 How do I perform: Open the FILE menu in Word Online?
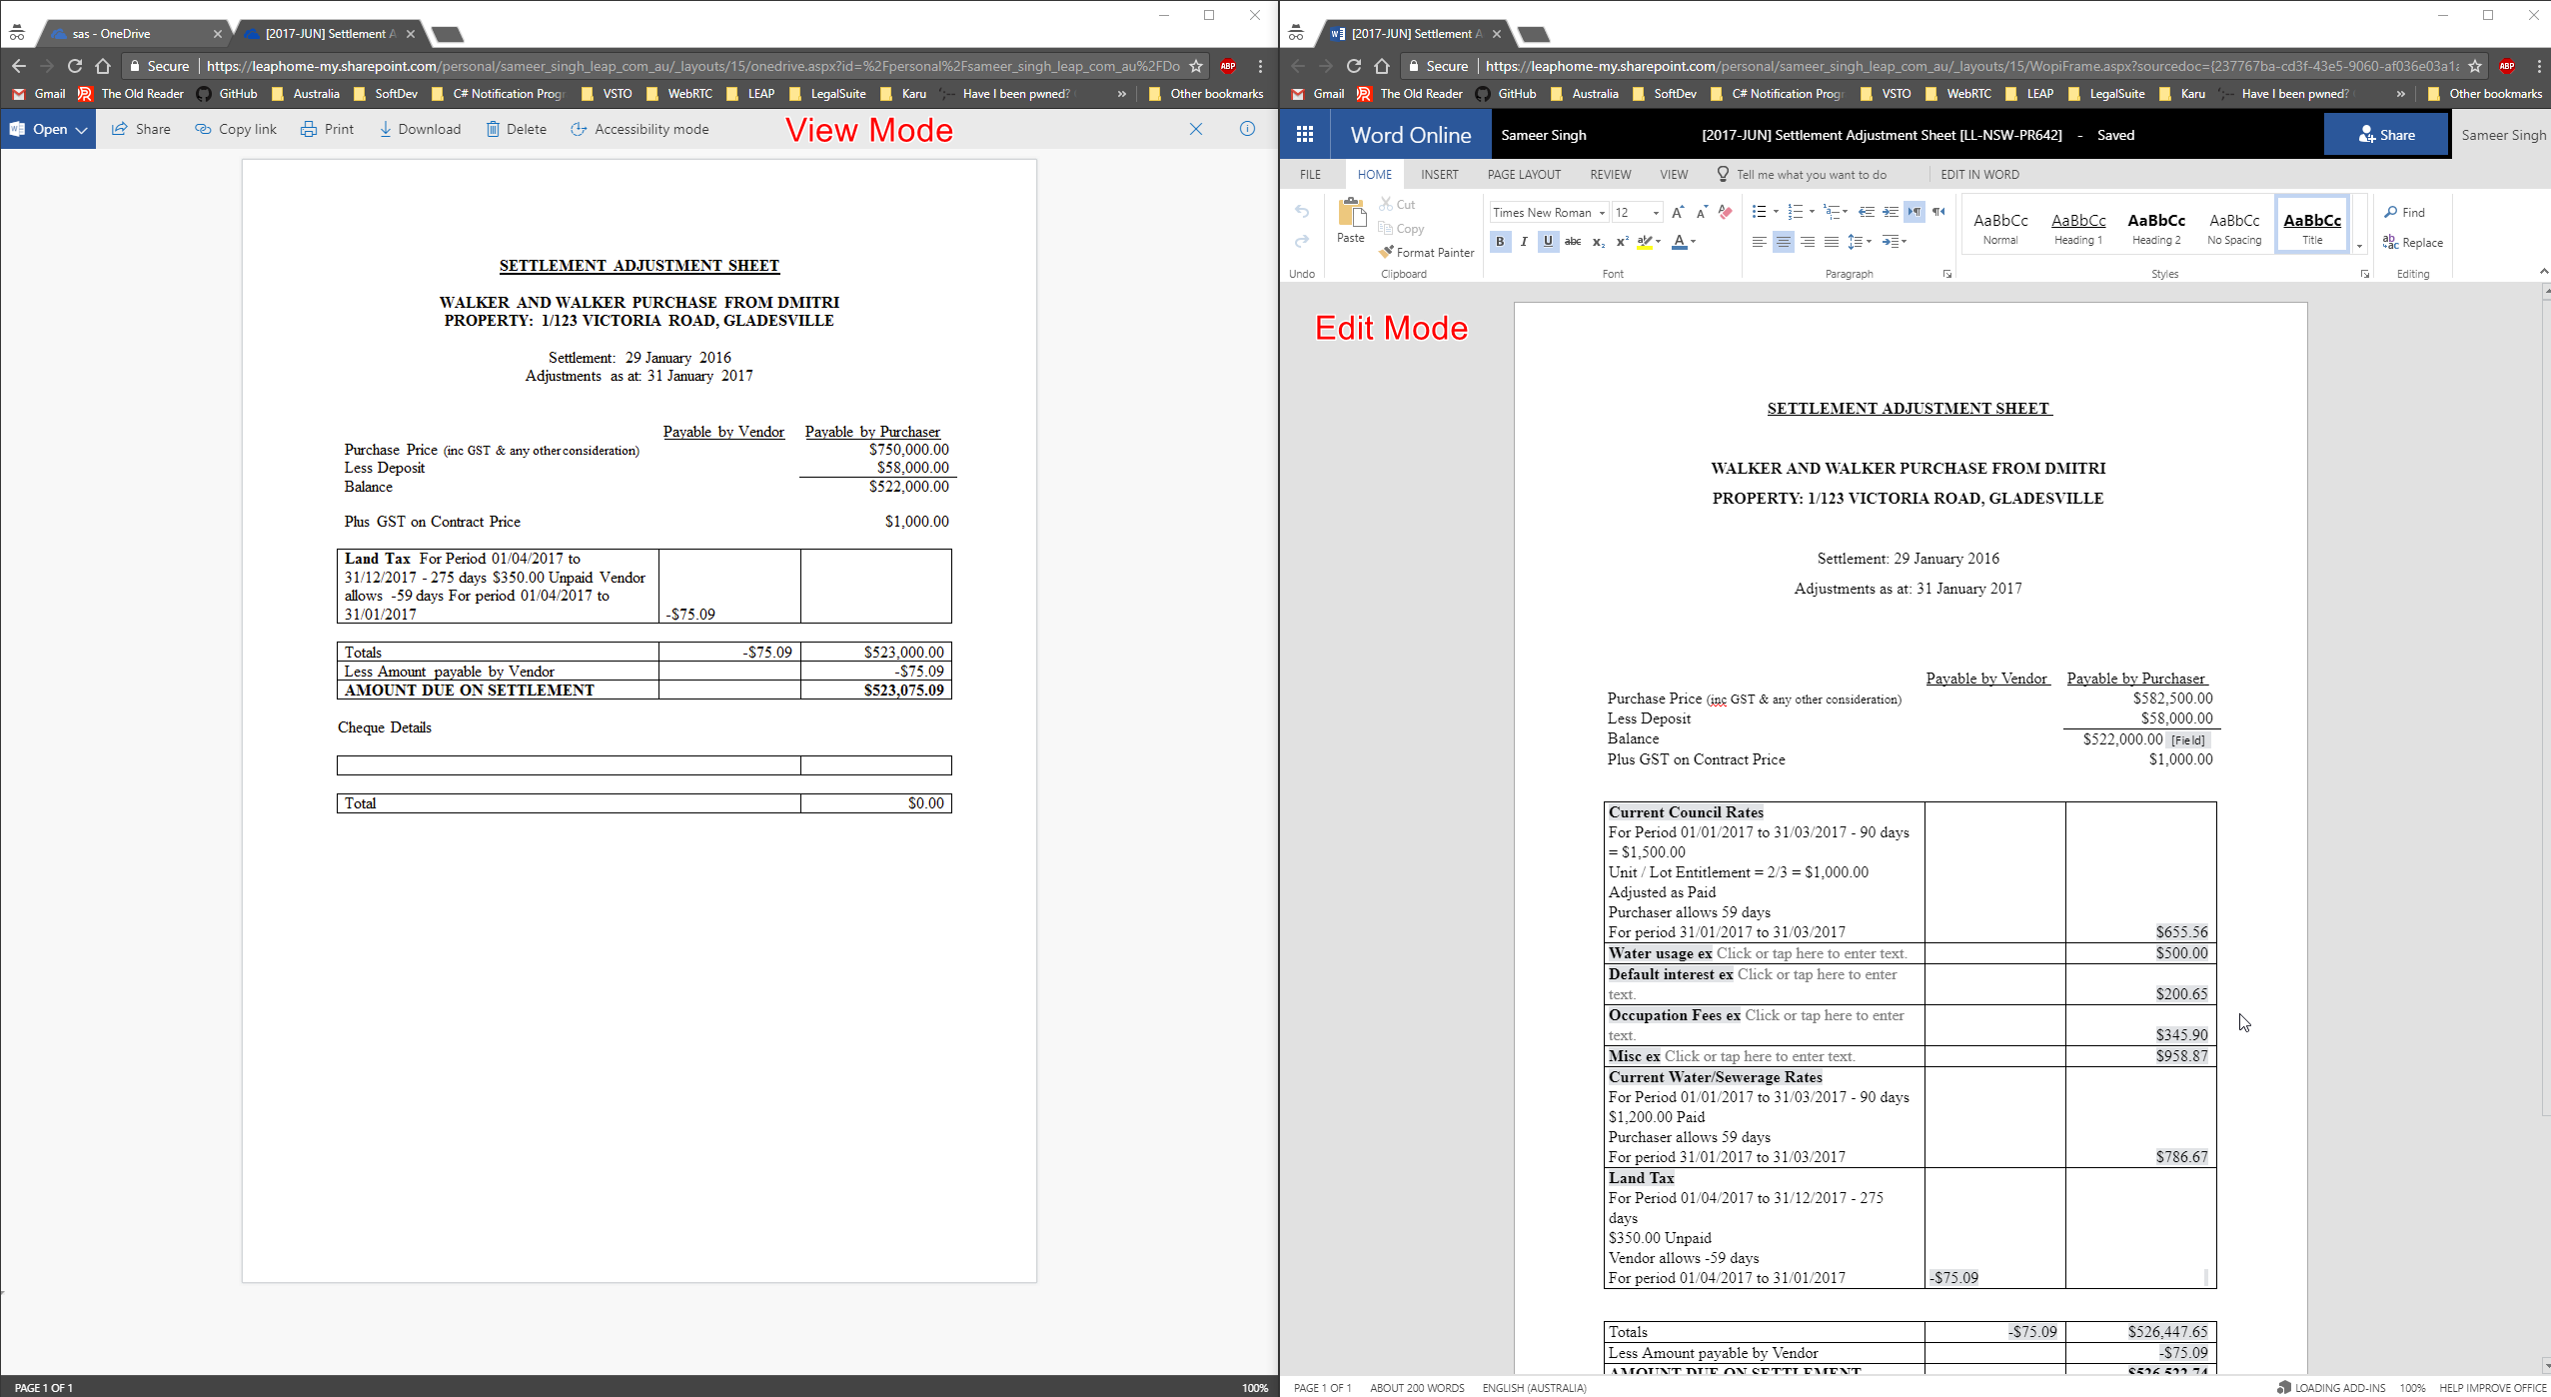[x=1310, y=174]
